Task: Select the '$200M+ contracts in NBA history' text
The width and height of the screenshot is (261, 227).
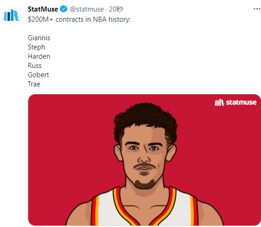Action: (x=79, y=19)
